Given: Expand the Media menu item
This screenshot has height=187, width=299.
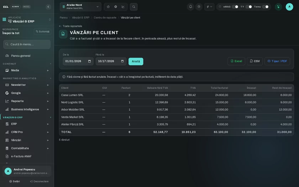Looking at the screenshot, I should tap(27, 71).
